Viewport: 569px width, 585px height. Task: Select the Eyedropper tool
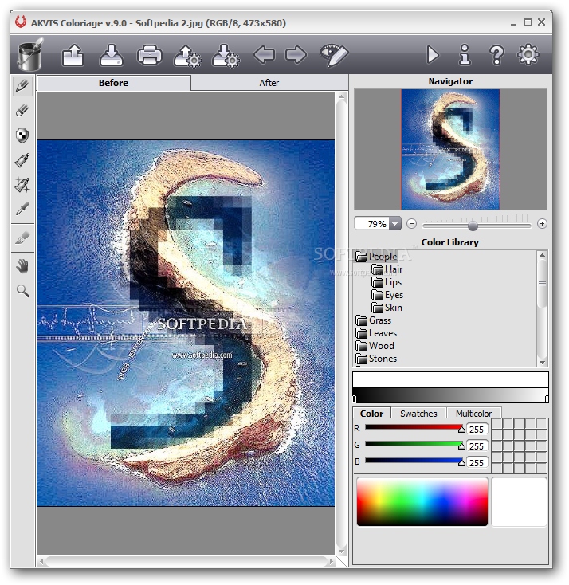[x=22, y=210]
